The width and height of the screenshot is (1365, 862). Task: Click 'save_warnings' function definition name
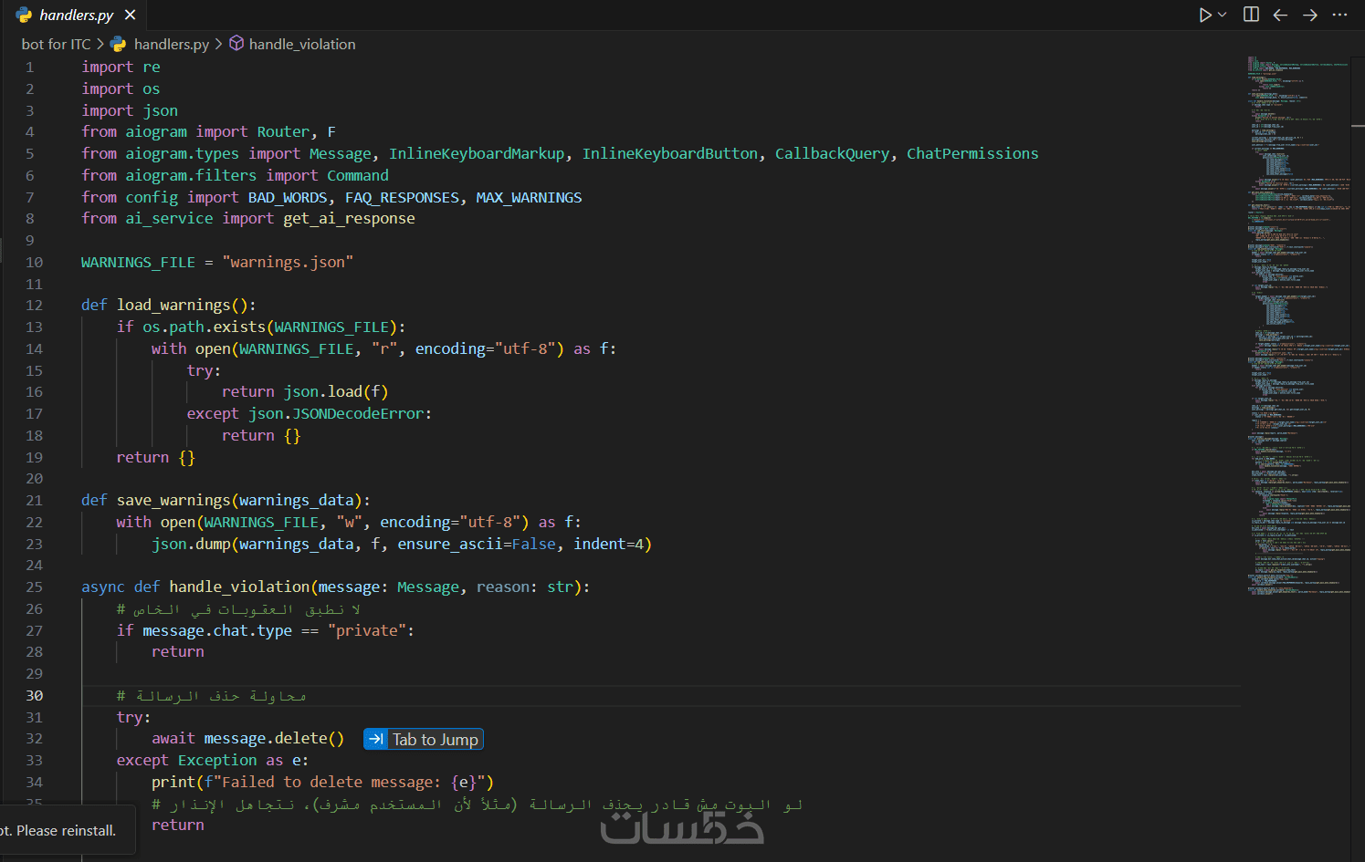coord(173,500)
